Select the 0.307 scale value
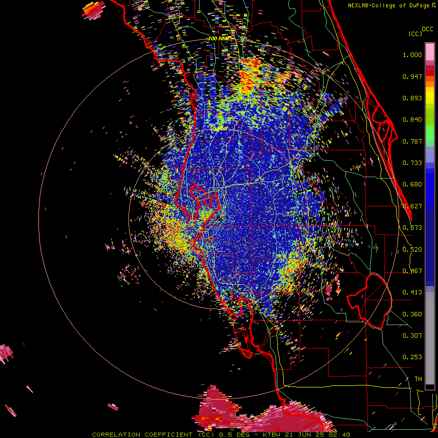The width and height of the screenshot is (438, 438). coord(412,336)
